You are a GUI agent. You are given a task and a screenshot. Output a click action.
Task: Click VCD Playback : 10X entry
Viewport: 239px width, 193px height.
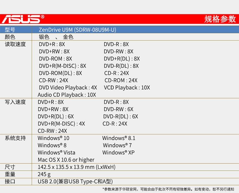127,88
